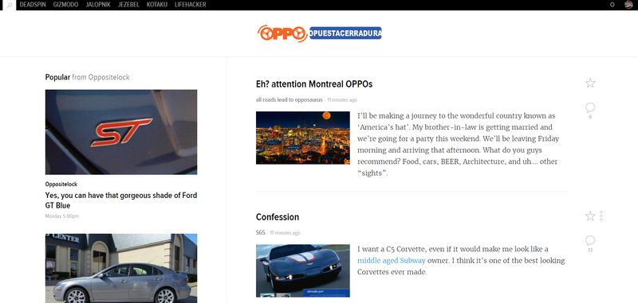The height and width of the screenshot is (303, 638).
Task: Star the Confession post
Action: coord(590,216)
